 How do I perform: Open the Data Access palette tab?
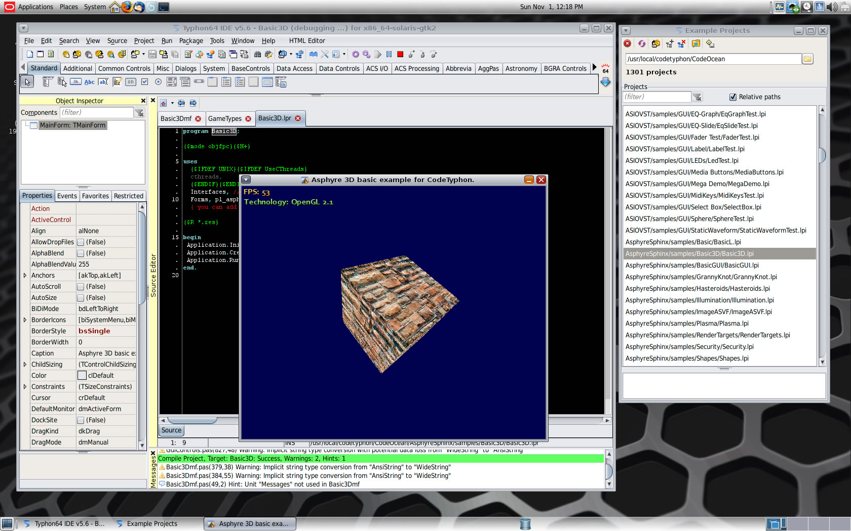click(x=294, y=69)
